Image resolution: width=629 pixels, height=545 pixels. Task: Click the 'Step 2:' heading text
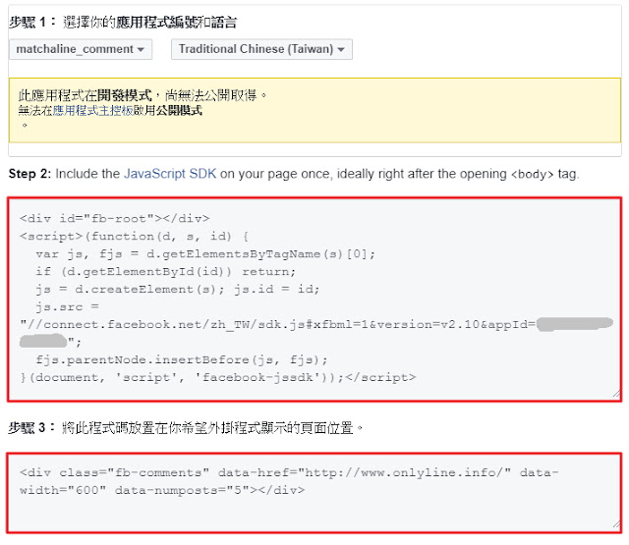(29, 174)
